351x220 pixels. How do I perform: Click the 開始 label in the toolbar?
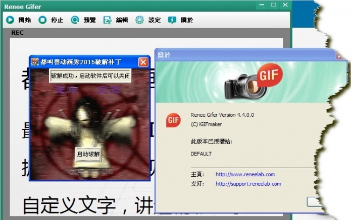pyautogui.click(x=25, y=20)
